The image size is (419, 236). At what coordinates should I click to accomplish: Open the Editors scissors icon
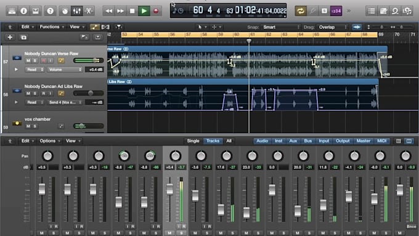click(89, 11)
